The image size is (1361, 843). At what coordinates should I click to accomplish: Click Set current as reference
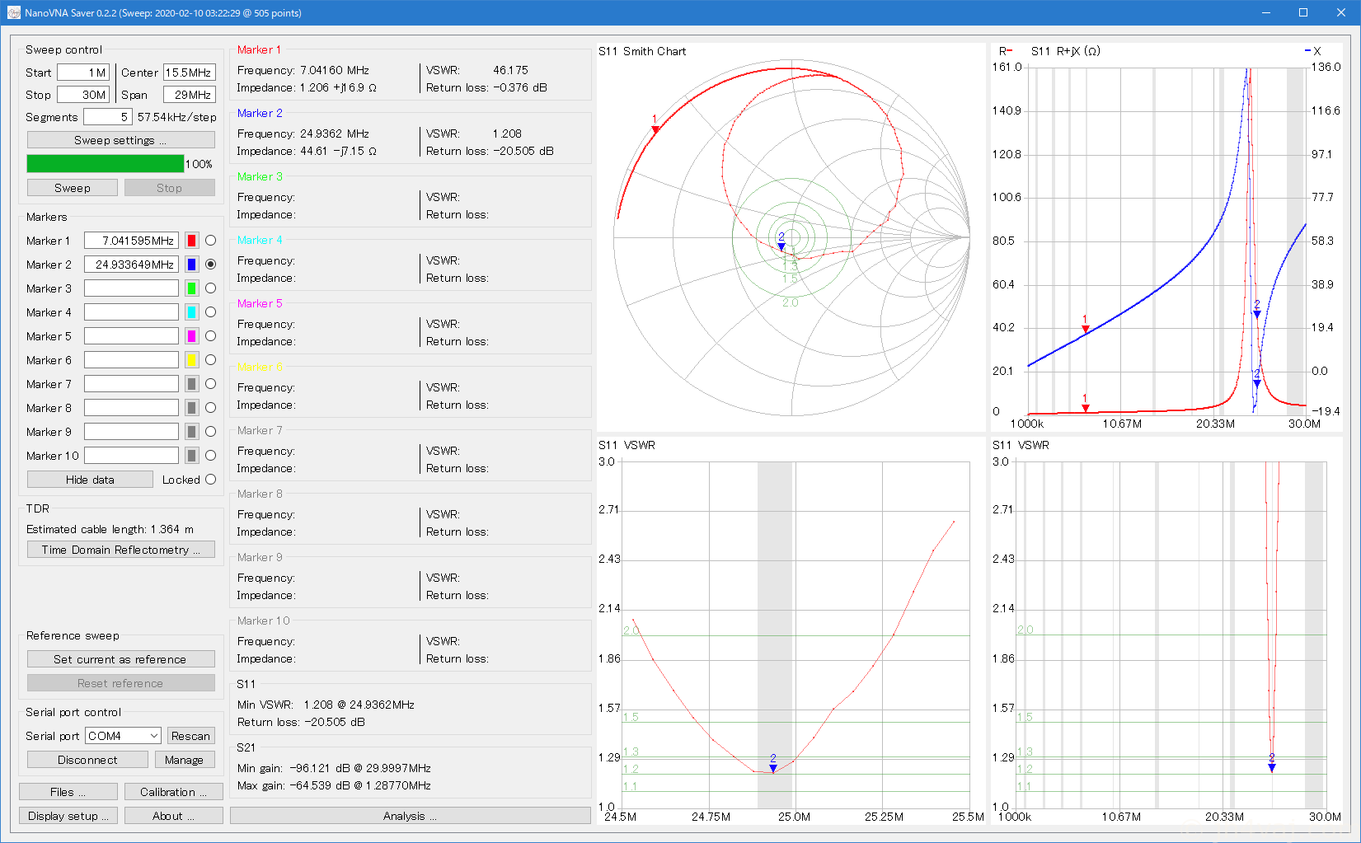pyautogui.click(x=121, y=659)
